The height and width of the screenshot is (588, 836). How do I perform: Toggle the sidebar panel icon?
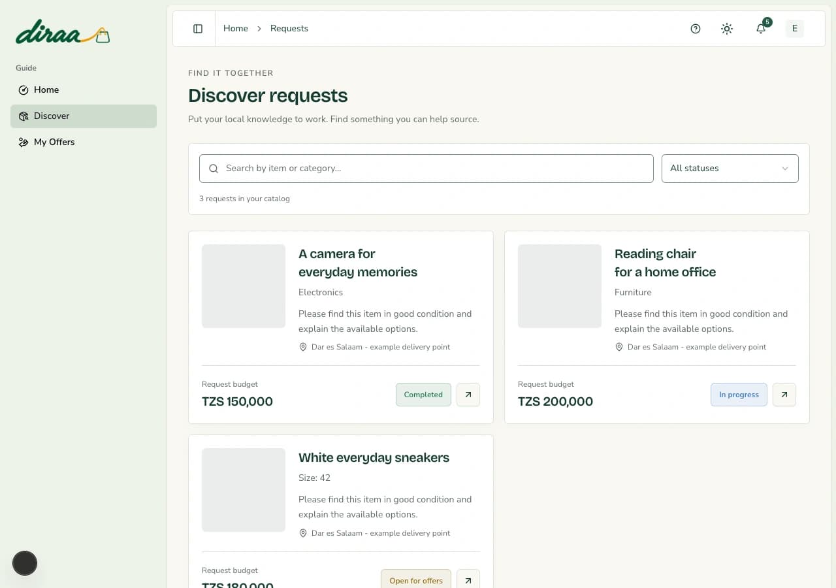click(198, 29)
